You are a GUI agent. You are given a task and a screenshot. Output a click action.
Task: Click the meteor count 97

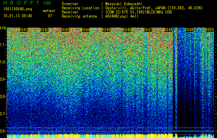(50, 16)
